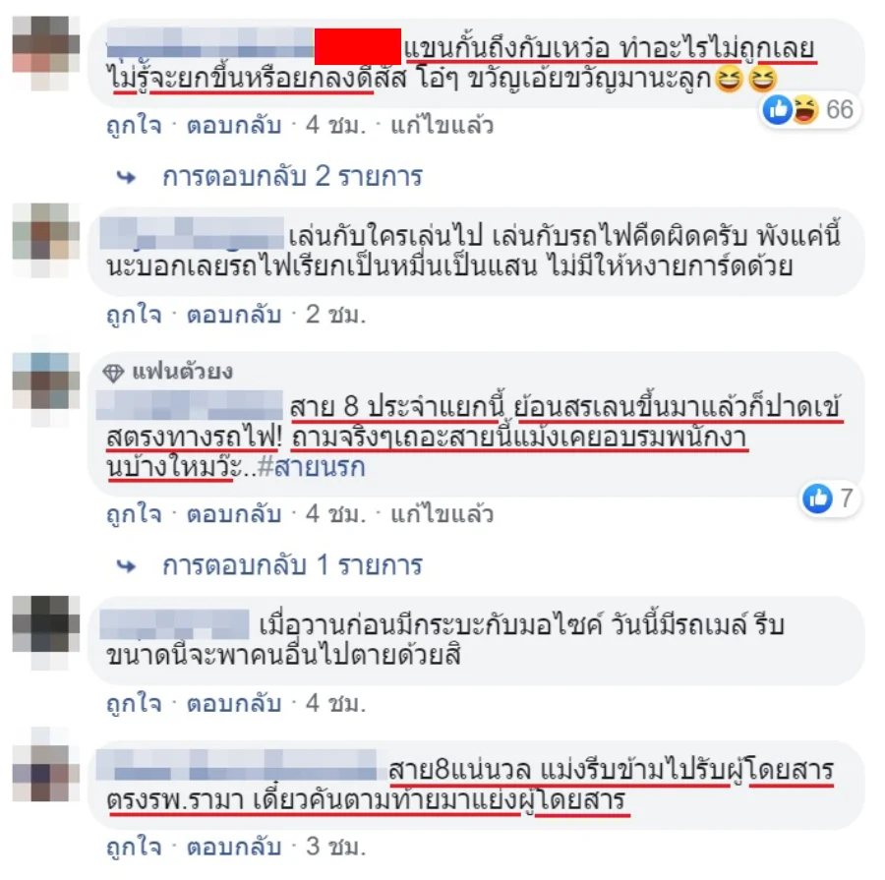
Task: Click the reply arrow icon beside 'การตอบกลับ 2 รายการ'
Action: pos(127,177)
